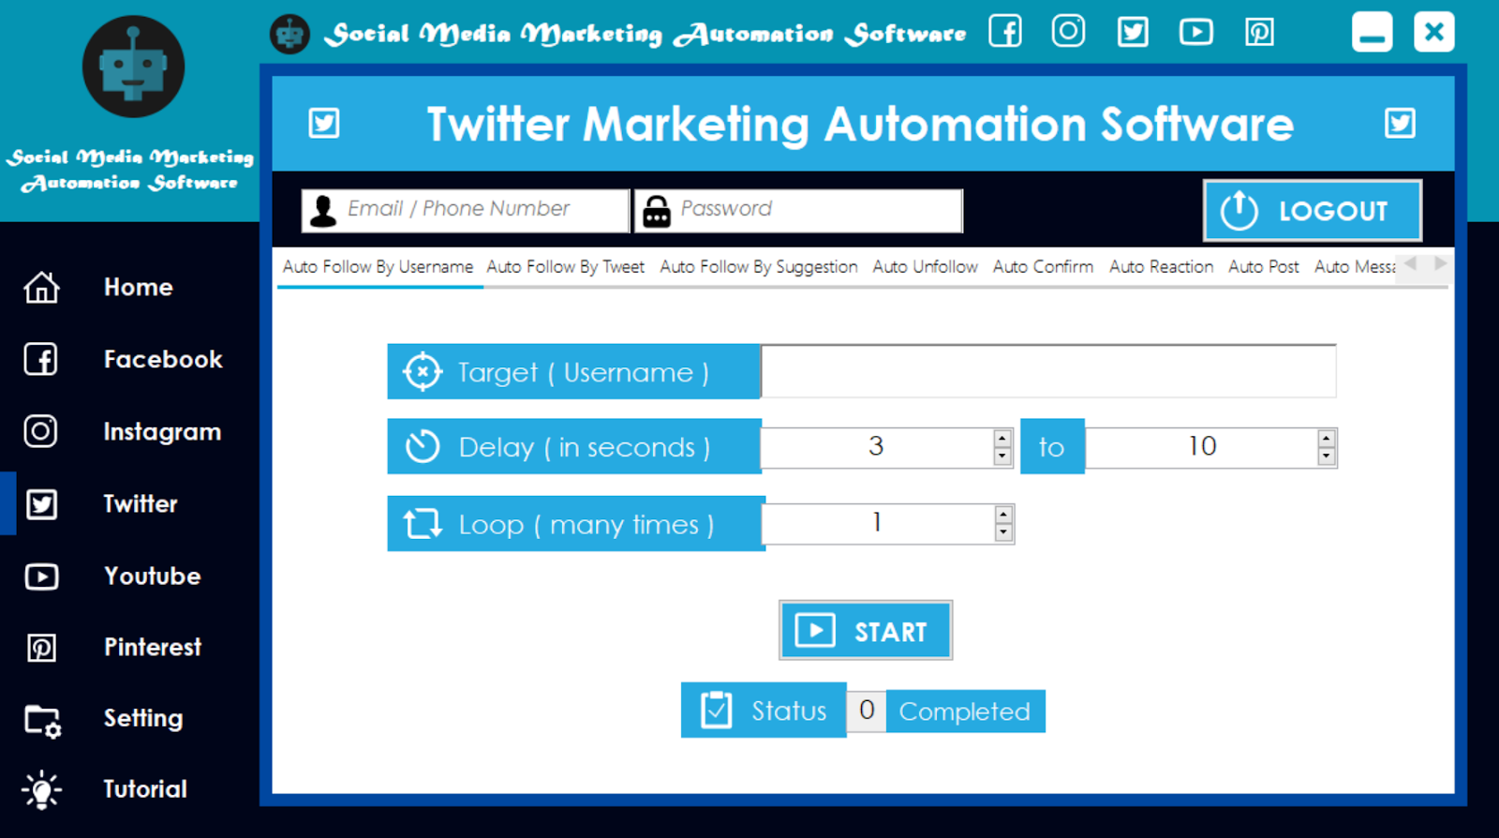The height and width of the screenshot is (838, 1499).
Task: Click the Completed status label
Action: tap(965, 711)
